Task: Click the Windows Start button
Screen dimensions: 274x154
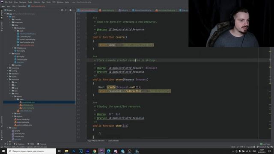Action: pos(3,151)
